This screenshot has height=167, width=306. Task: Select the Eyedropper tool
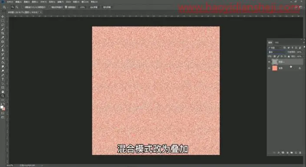(x=3, y=37)
